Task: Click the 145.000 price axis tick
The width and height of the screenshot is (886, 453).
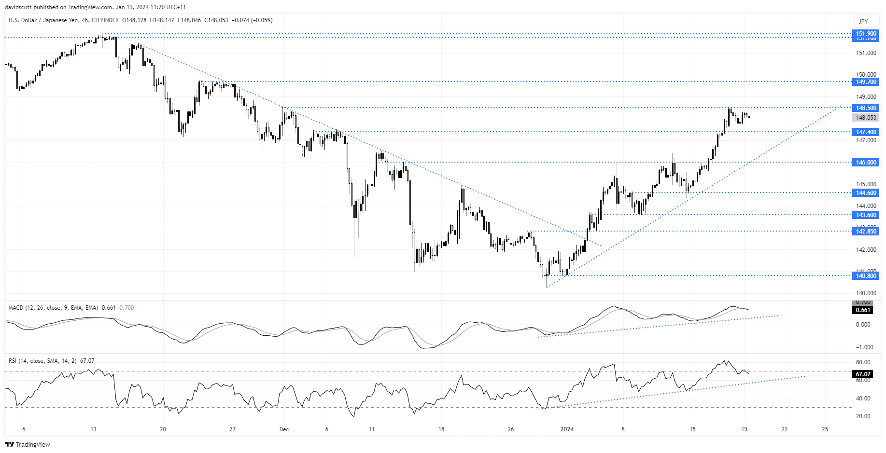Action: point(866,184)
